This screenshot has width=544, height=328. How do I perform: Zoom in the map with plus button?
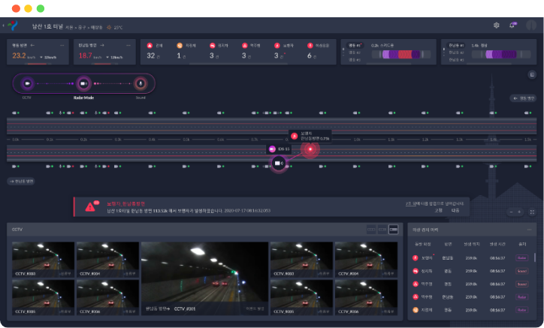click(519, 212)
